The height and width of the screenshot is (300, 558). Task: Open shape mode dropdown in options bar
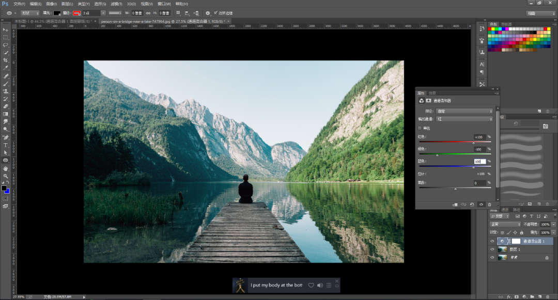point(30,13)
